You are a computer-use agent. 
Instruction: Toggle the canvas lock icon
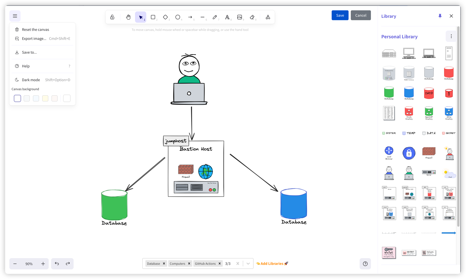click(x=112, y=17)
